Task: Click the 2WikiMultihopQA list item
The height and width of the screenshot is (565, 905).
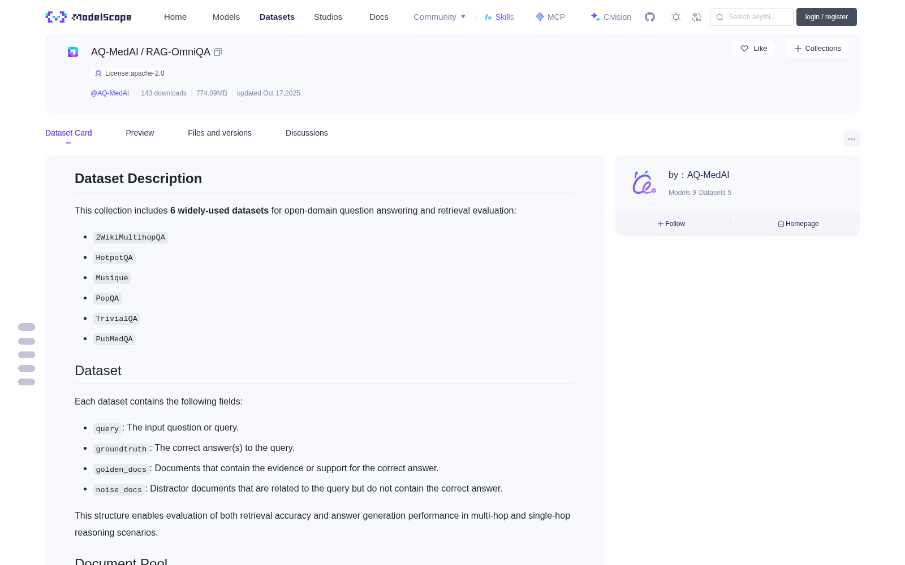Action: (130, 237)
